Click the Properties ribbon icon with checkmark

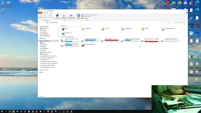[40, 16]
